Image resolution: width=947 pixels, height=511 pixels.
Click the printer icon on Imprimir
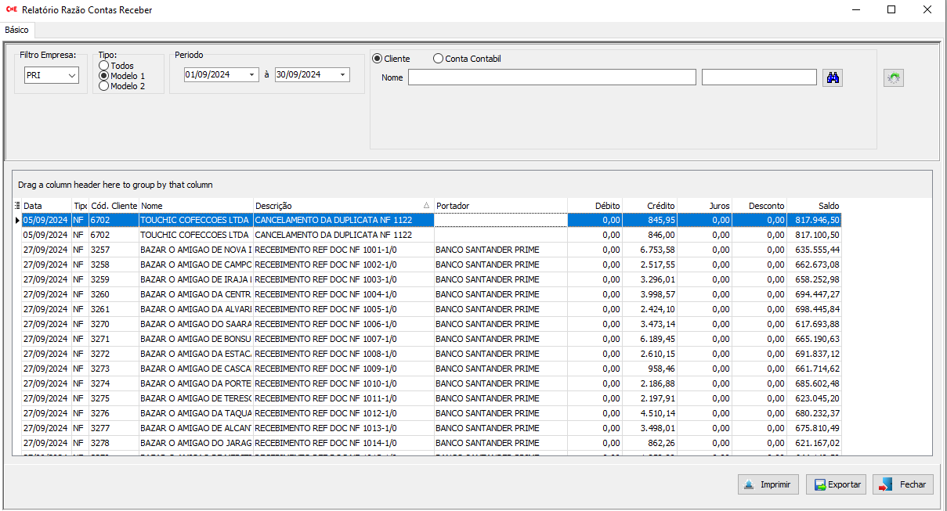pos(750,485)
